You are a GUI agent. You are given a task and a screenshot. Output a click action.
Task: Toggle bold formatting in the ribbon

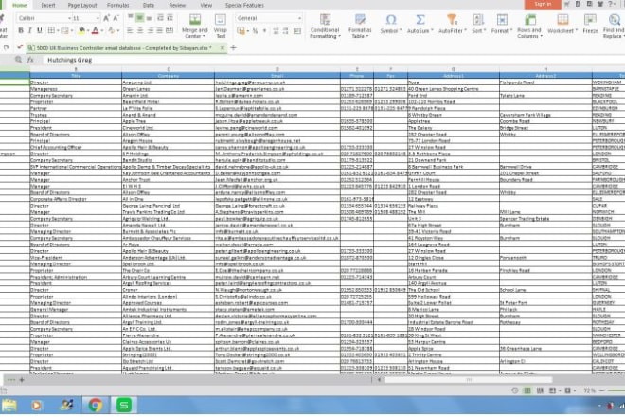coord(21,30)
